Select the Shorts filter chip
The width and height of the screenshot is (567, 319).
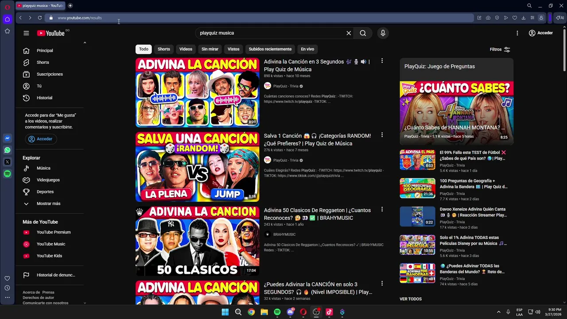click(163, 49)
